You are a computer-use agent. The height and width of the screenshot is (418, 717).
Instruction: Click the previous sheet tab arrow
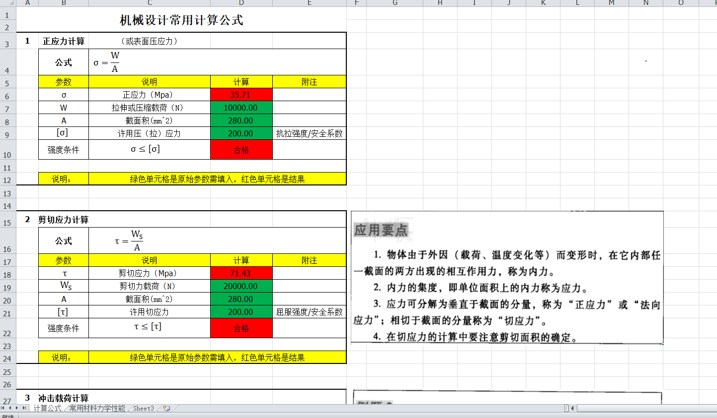[10, 408]
